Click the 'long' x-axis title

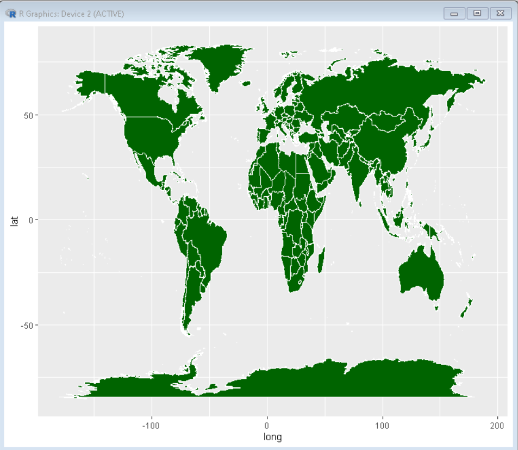pyautogui.click(x=272, y=437)
